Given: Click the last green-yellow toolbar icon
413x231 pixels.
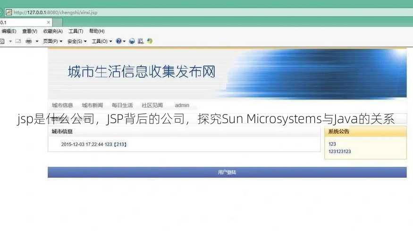Looking at the screenshot, I should pyautogui.click(x=150, y=41).
